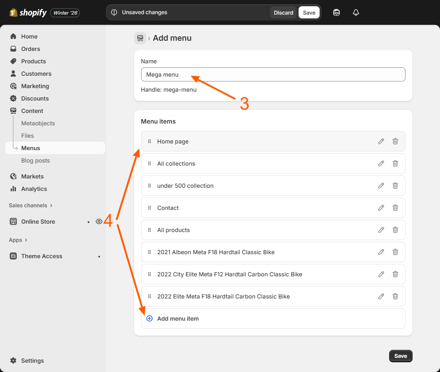The width and height of the screenshot is (440, 372).
Task: Save changes from the top bar
Action: point(309,13)
